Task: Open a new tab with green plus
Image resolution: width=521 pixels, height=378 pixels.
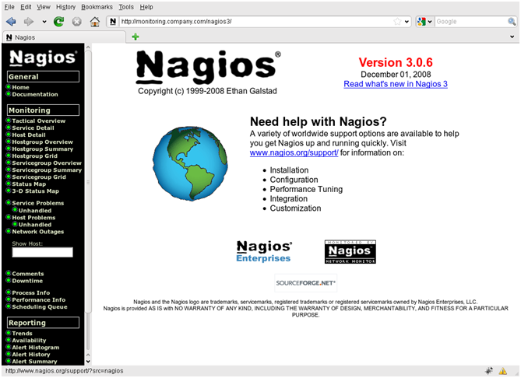Action: click(136, 37)
